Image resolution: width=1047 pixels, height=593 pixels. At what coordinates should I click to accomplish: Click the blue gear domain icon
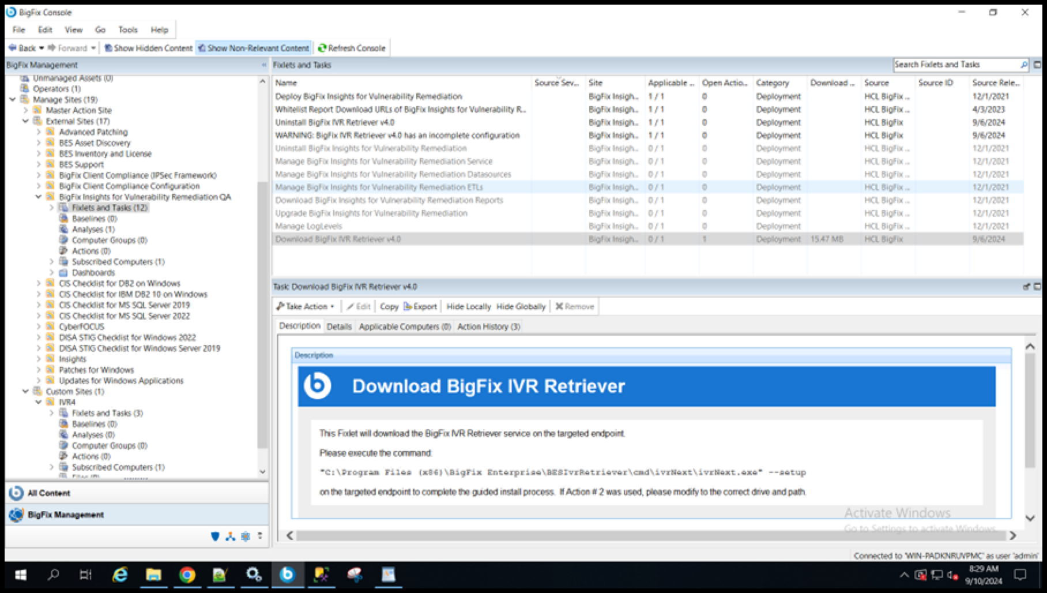click(246, 536)
